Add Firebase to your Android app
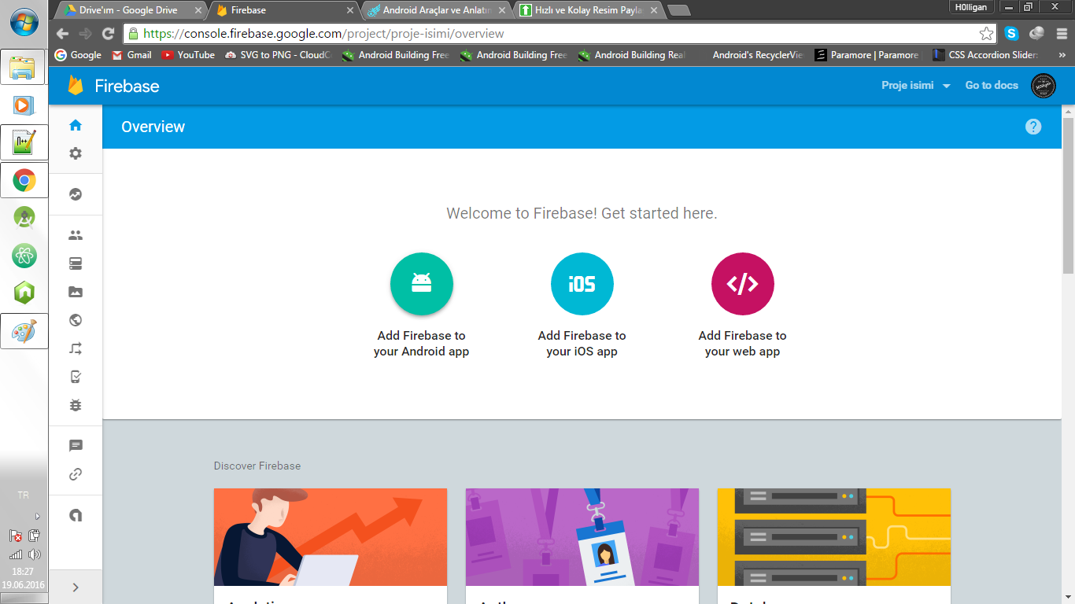This screenshot has height=604, width=1075. click(422, 284)
